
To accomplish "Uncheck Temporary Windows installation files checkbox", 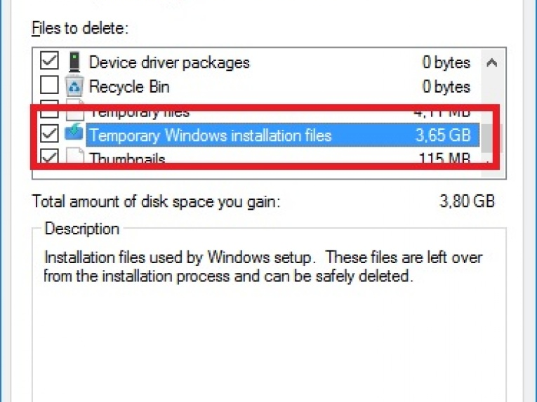I will [x=49, y=133].
